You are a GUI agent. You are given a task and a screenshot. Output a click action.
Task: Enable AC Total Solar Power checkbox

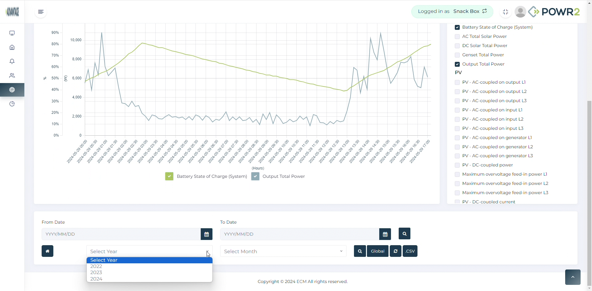tap(457, 37)
